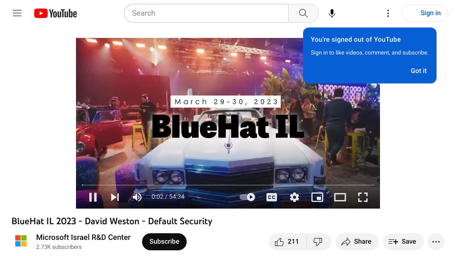
Task: Open more actions ellipsis menu
Action: point(436,241)
